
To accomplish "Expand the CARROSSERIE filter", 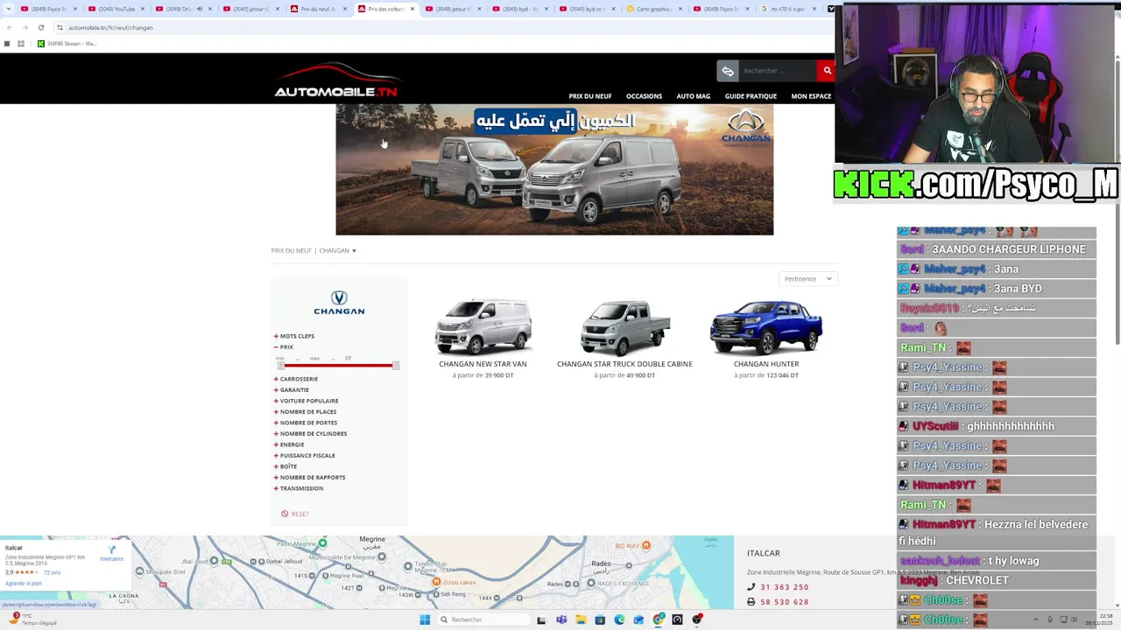I will 296,379.
